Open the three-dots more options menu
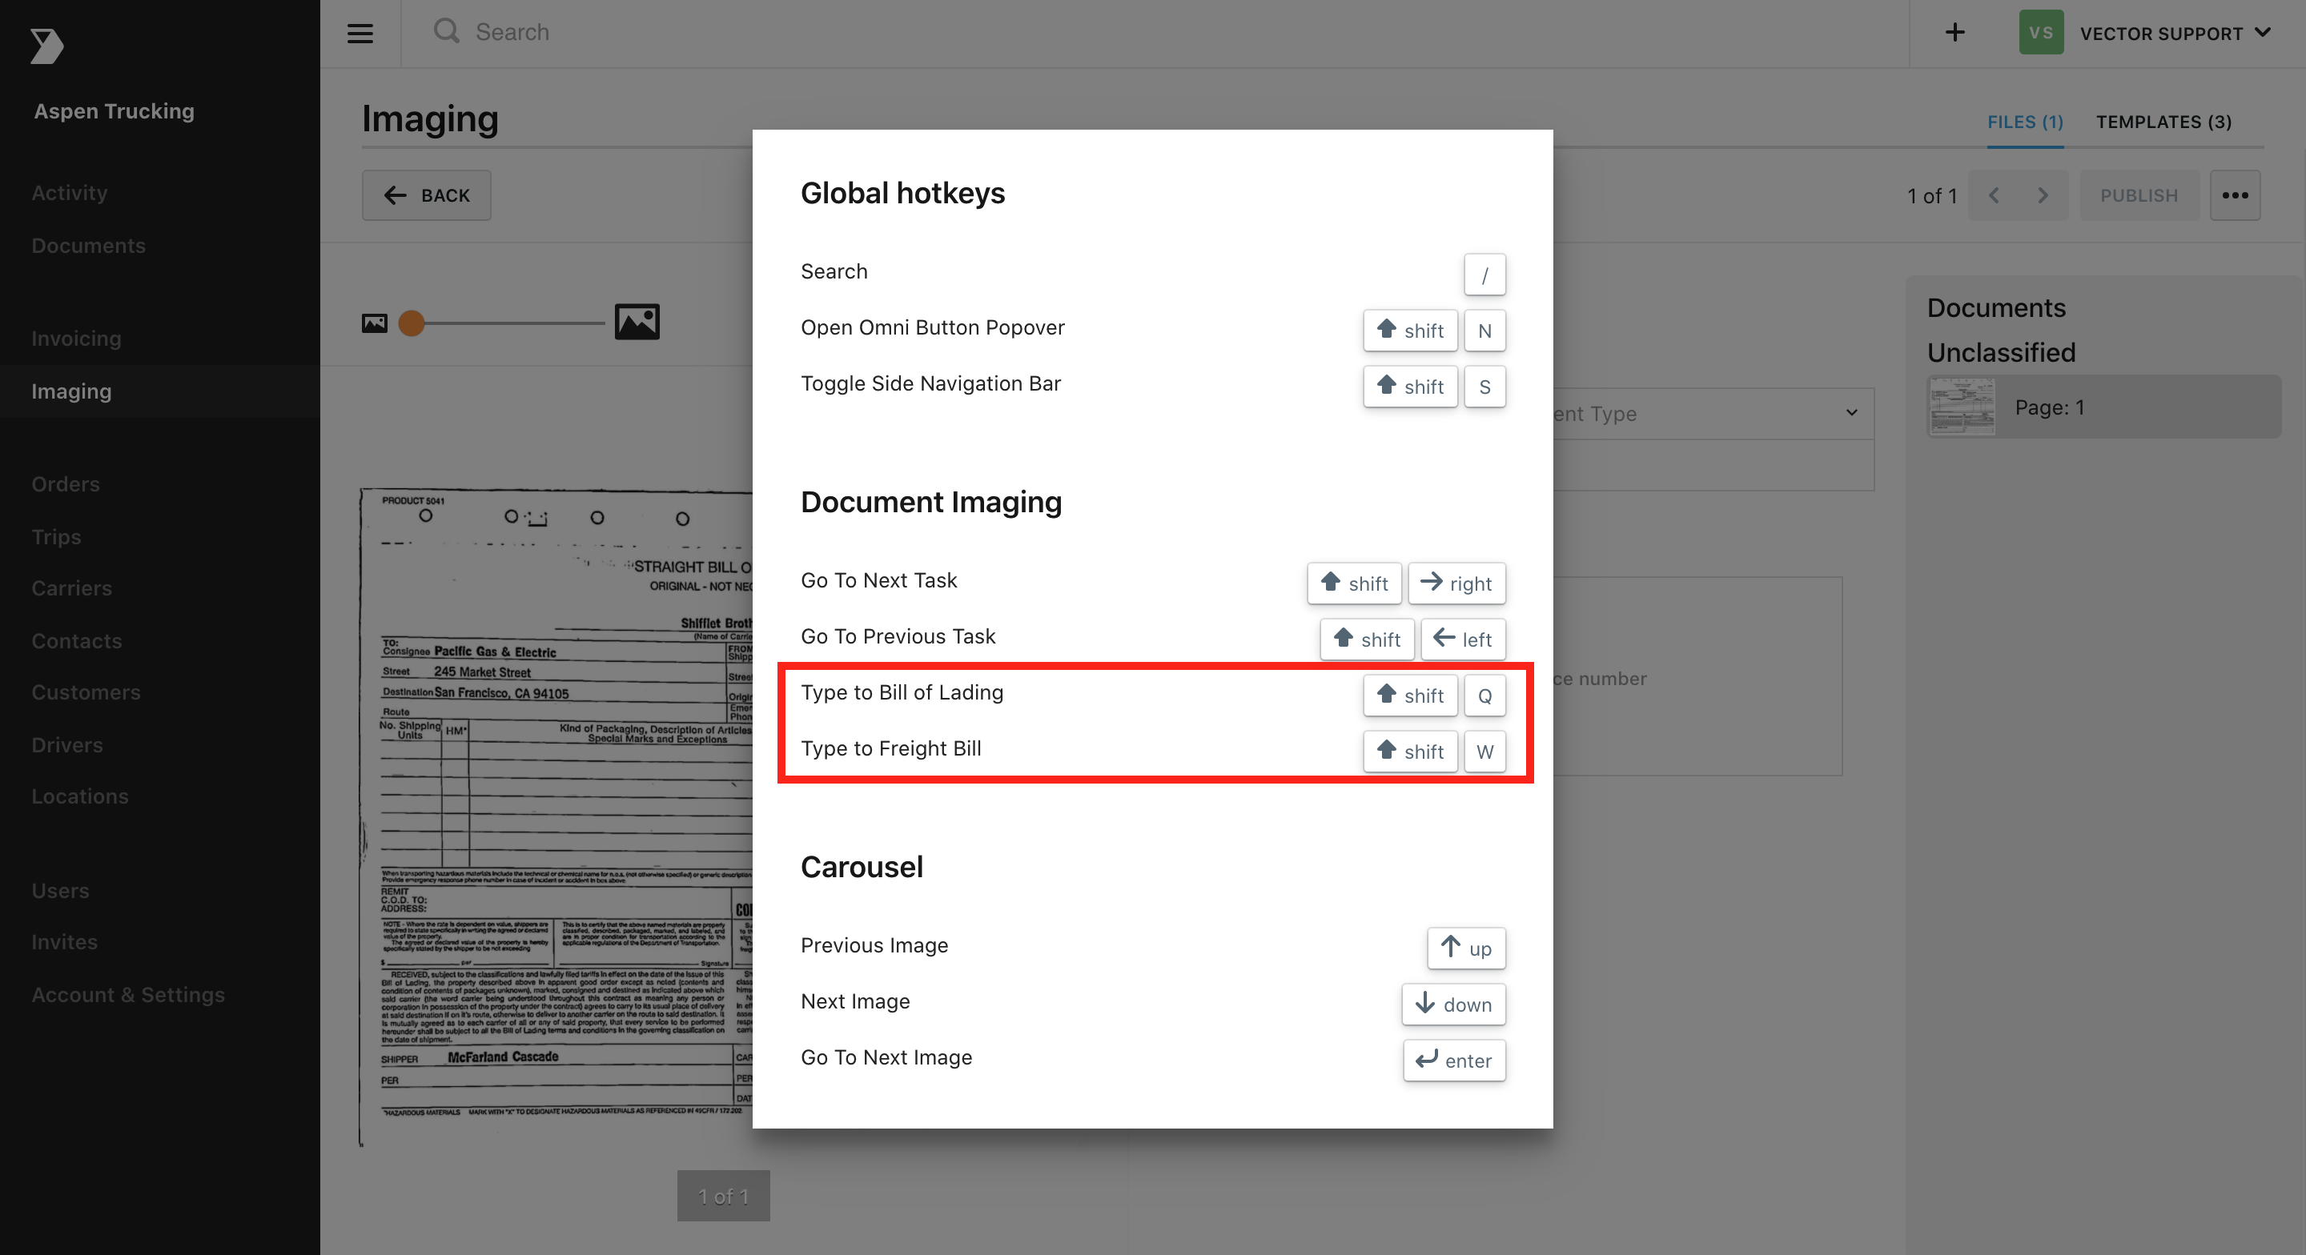Screen dimensions: 2306x1255 click(2236, 195)
